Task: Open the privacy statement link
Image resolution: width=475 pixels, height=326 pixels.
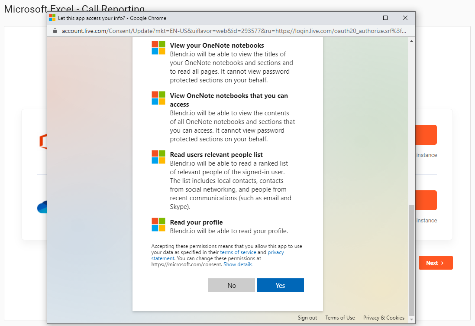Action: (x=217, y=255)
